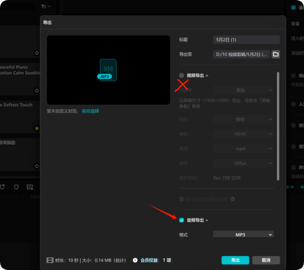This screenshot has height=270, width=304.
Task: Favorite the 钢琴飘散 track star
Action: pos(37,166)
